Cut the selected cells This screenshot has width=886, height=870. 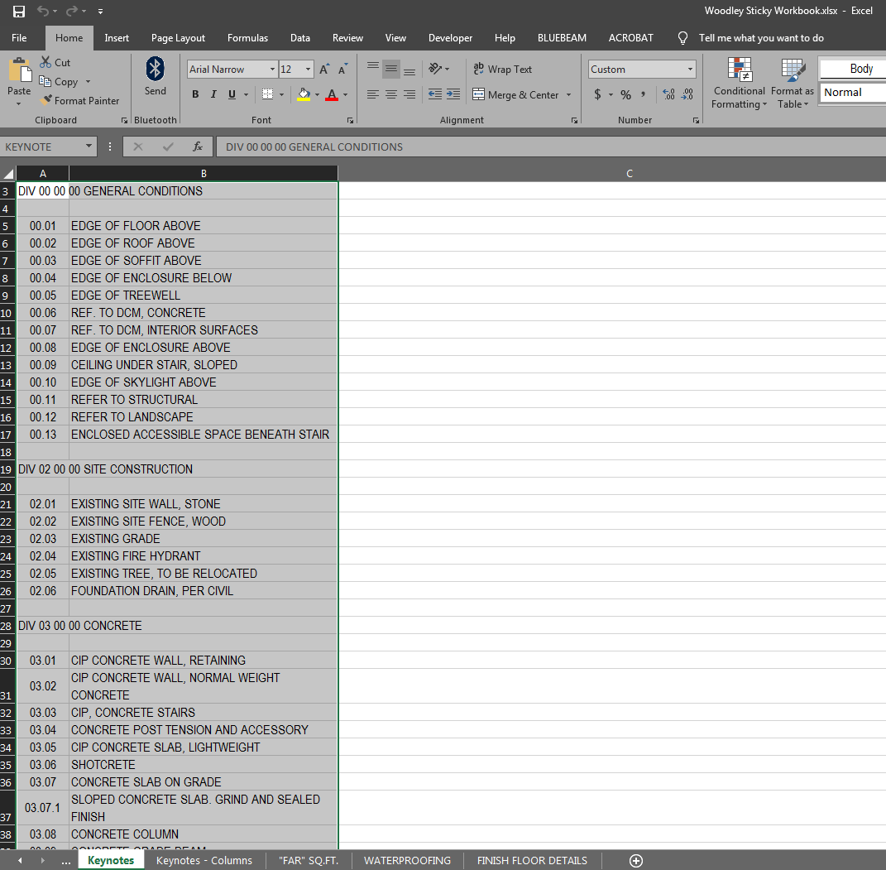(55, 63)
